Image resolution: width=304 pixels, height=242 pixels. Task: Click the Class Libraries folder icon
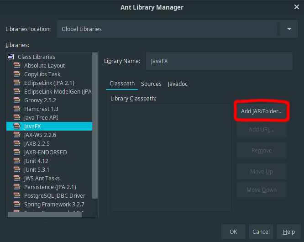(x=11, y=57)
